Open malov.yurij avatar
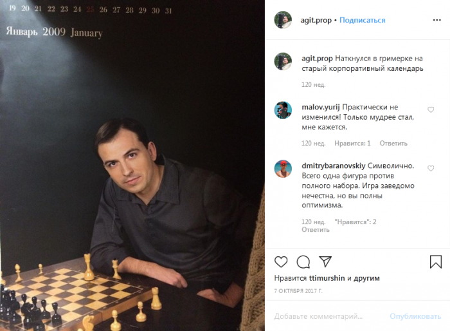 coord(283,110)
